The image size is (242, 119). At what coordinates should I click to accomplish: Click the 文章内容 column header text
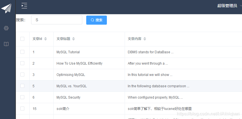[x=134, y=39]
